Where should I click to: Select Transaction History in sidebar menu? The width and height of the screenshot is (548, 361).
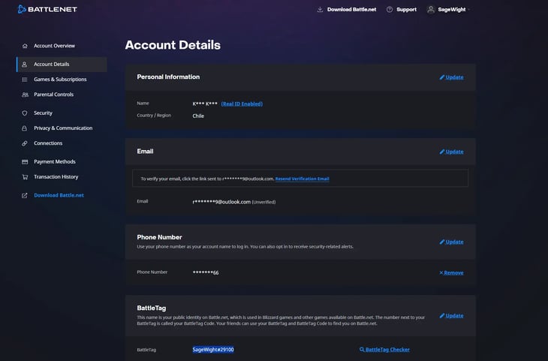pos(56,177)
